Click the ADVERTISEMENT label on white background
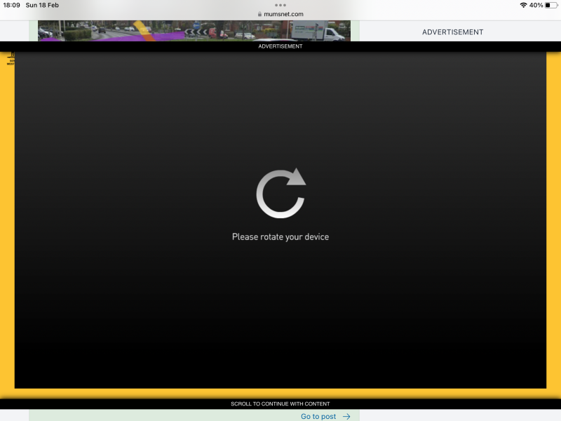This screenshot has width=561, height=421. [452, 32]
